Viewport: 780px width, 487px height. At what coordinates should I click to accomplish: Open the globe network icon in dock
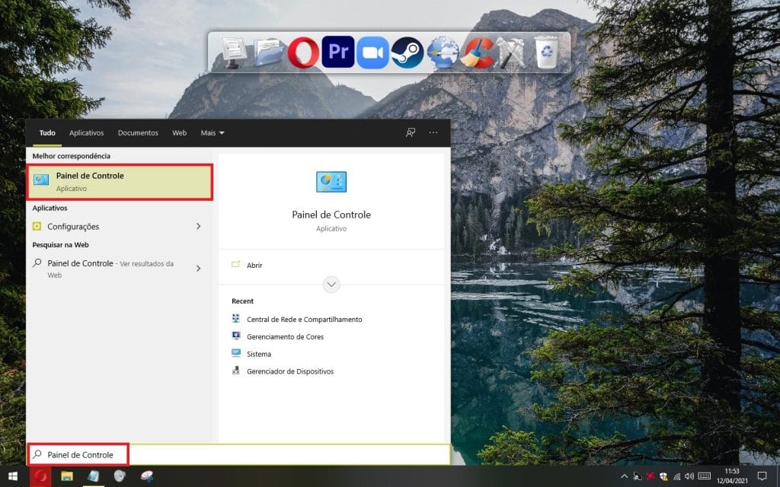(x=443, y=53)
